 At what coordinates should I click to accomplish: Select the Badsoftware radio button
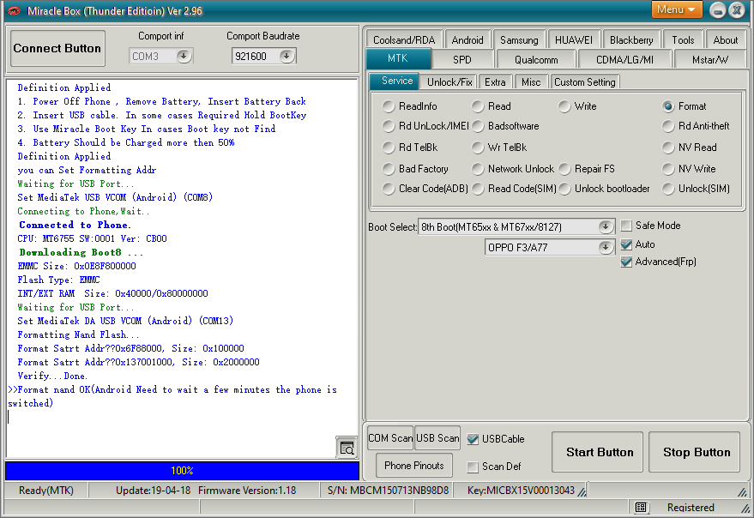478,126
